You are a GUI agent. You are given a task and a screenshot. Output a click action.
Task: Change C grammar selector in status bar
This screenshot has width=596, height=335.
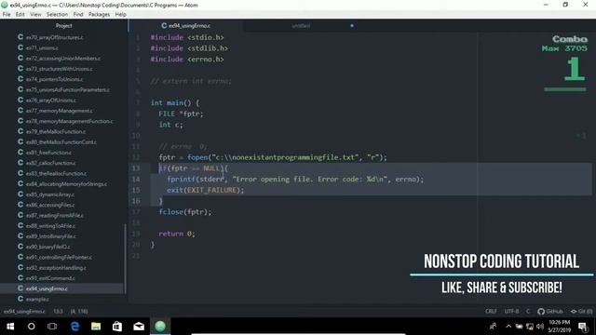pos(528,311)
